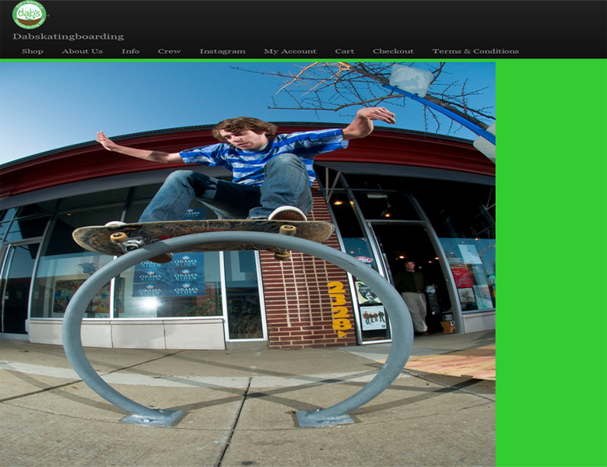View the Cart page
This screenshot has height=467, width=607.
(x=344, y=51)
